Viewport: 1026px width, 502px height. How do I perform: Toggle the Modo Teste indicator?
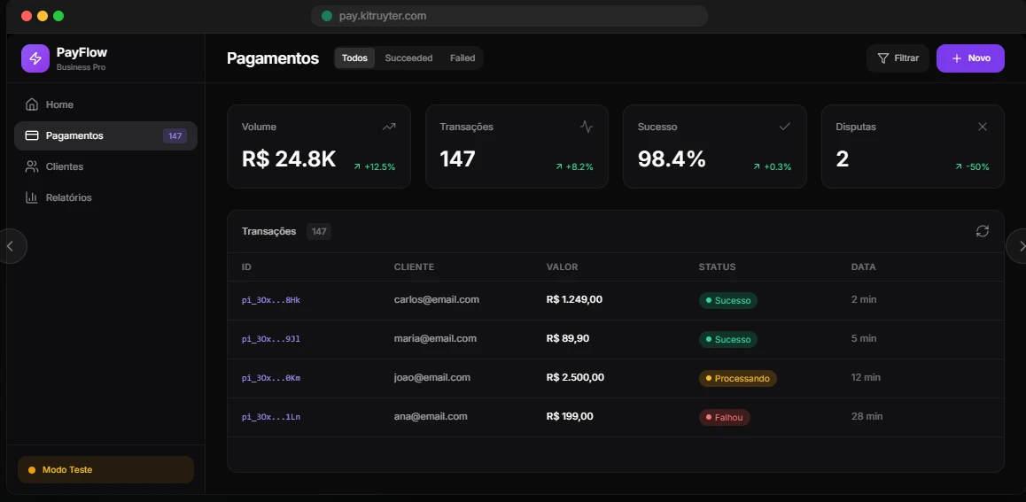pos(105,470)
